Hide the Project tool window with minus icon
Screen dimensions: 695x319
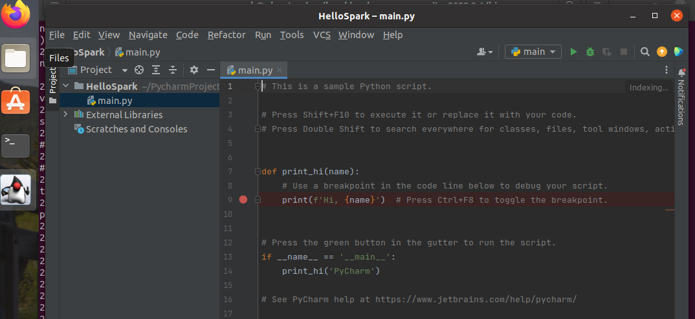[211, 70]
